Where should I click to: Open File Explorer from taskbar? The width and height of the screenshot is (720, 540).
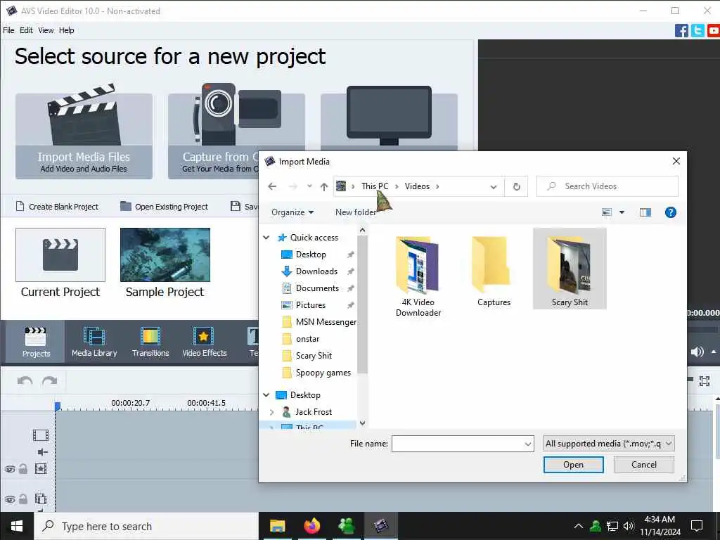(x=277, y=526)
